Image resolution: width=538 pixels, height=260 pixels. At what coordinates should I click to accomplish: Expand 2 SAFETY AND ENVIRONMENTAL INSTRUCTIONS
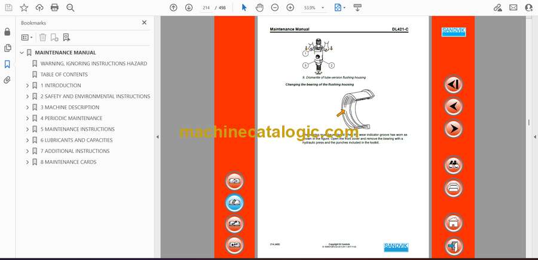(x=27, y=96)
